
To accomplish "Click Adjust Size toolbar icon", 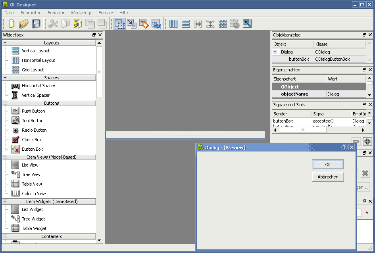I will click(247, 24).
